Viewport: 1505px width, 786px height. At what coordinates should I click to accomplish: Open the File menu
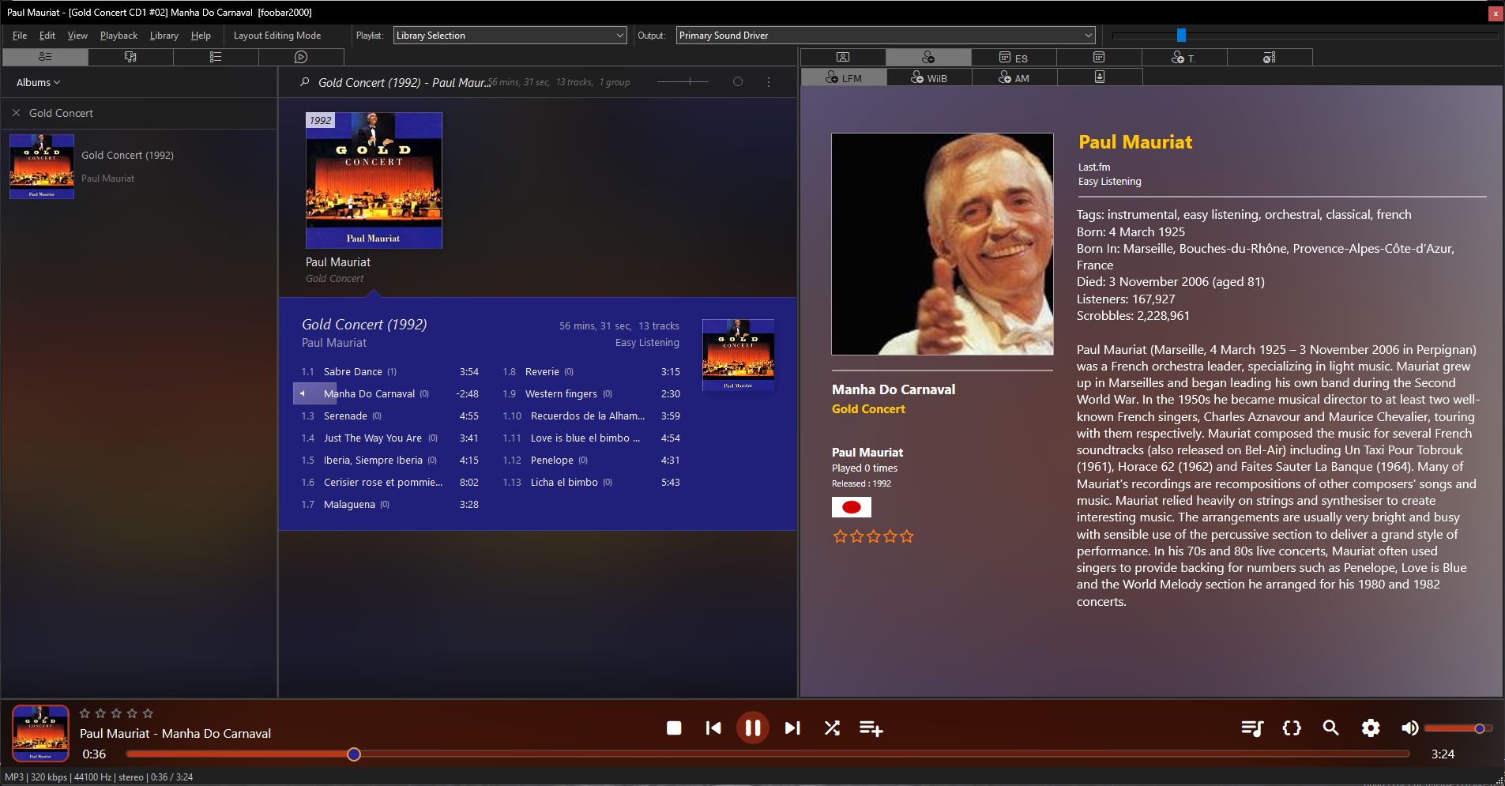click(20, 35)
